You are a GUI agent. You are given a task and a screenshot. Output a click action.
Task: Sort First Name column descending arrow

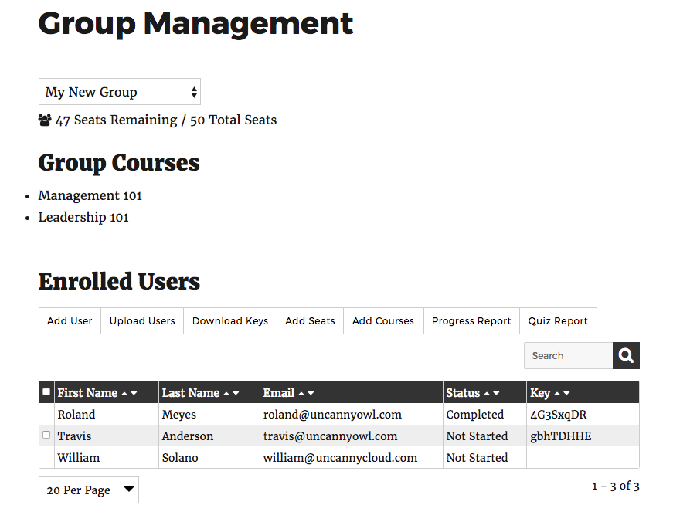click(134, 394)
